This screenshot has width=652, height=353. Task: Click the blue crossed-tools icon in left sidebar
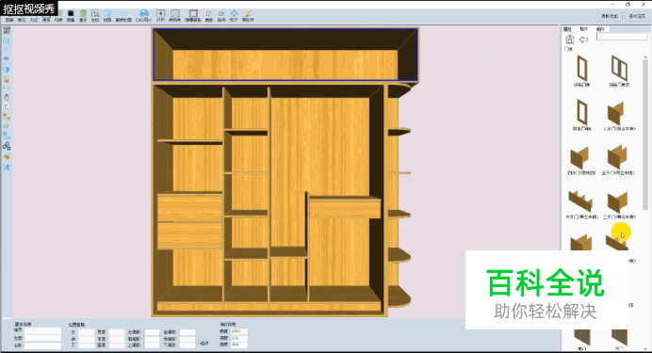click(x=7, y=167)
